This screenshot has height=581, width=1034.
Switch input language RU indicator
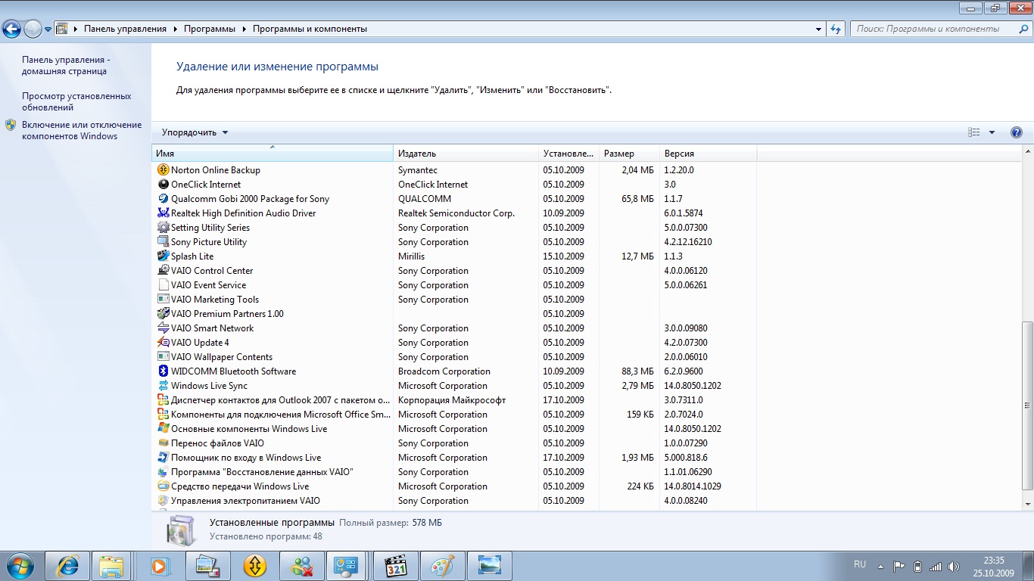(x=860, y=564)
